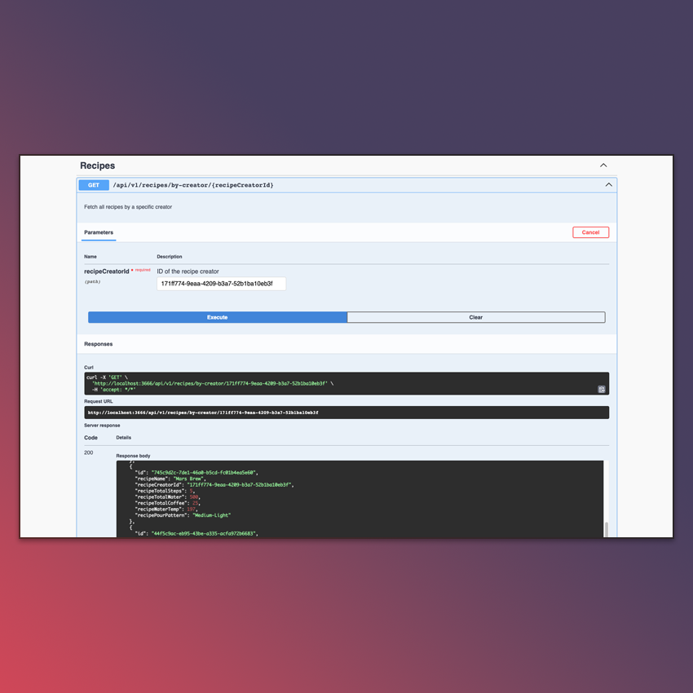The image size is (693, 693).
Task: Click the red Cancel button
Action: (x=590, y=232)
